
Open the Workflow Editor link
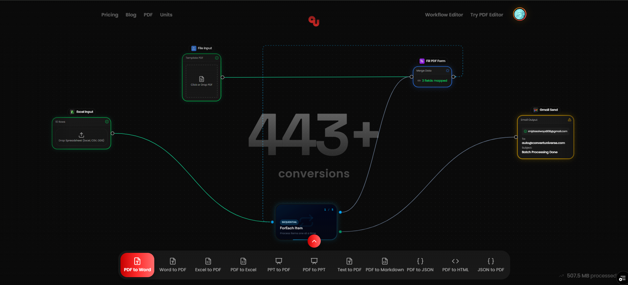point(444,15)
